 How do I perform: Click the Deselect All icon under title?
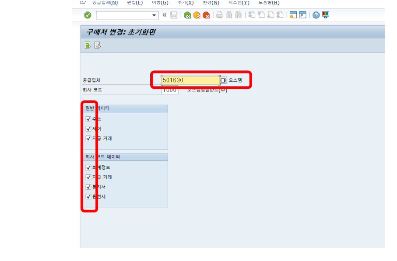(98, 45)
